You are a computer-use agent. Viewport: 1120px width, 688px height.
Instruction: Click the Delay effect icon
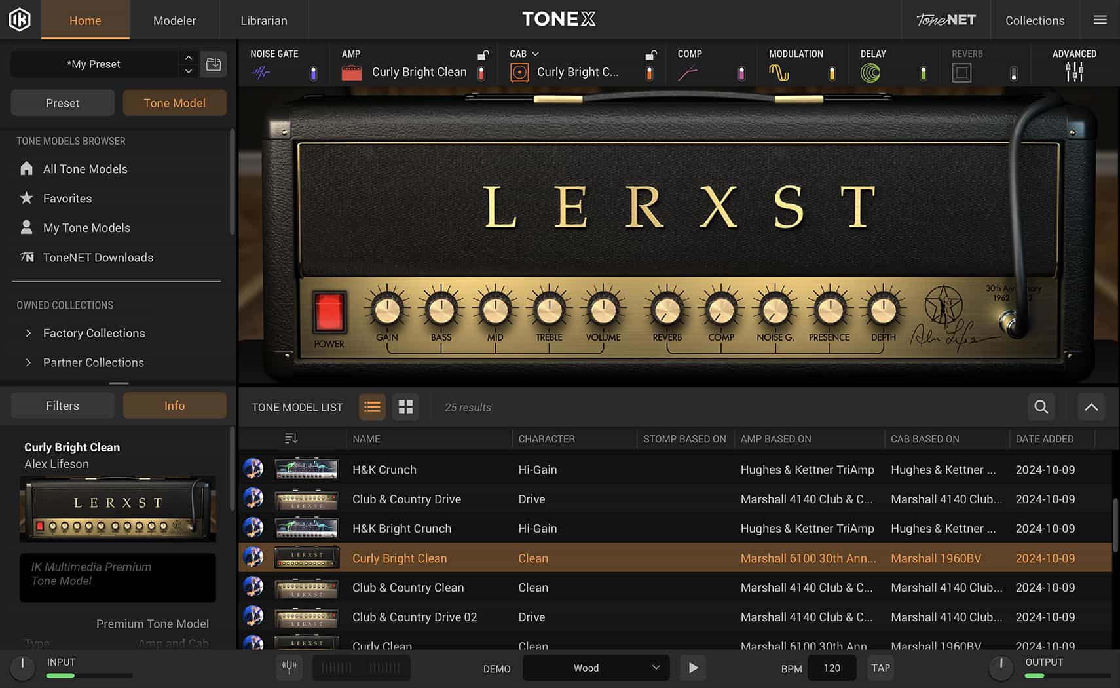[870, 73]
